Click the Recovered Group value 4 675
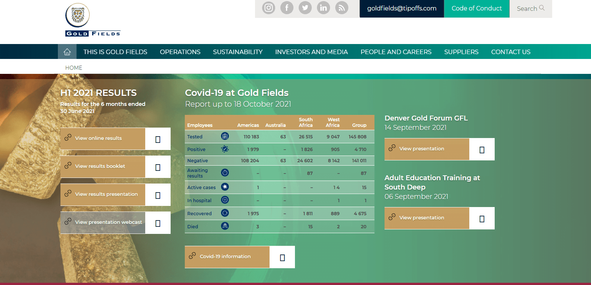The width and height of the screenshot is (591, 285). coord(360,213)
